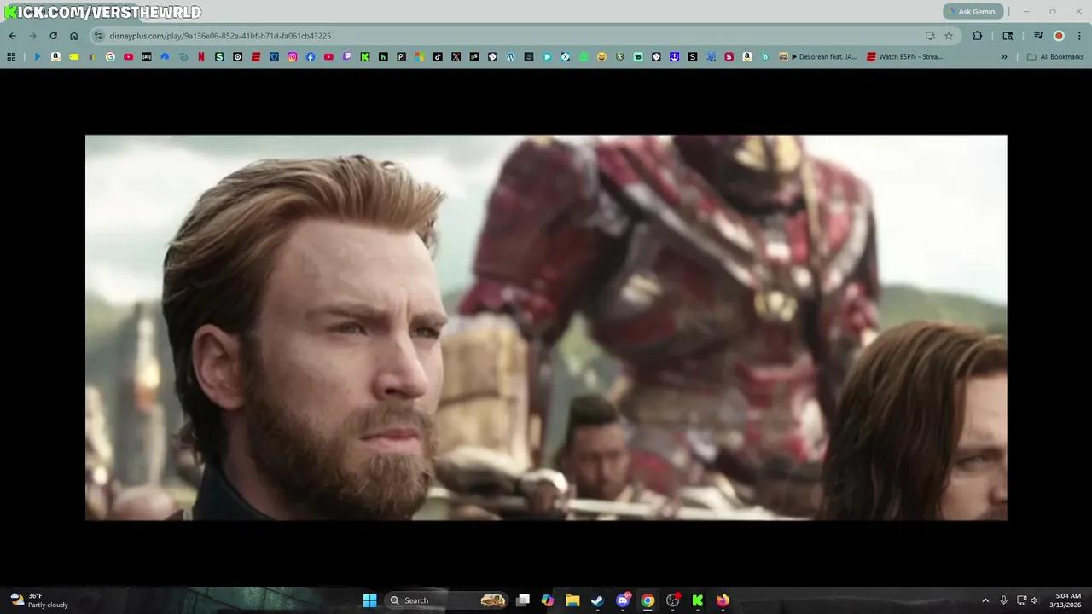Image resolution: width=1092 pixels, height=614 pixels.
Task: Open the Watch ESPN bookmark
Action: click(x=904, y=57)
